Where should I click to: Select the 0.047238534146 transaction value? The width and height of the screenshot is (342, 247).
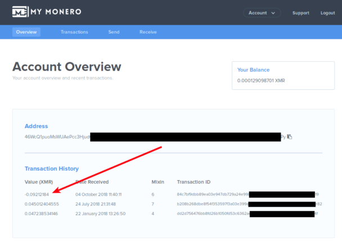point(41,214)
